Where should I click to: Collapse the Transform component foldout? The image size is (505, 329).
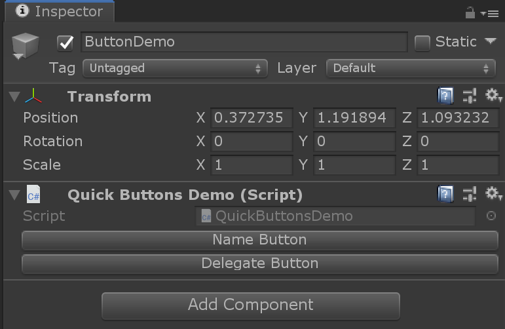point(14,97)
